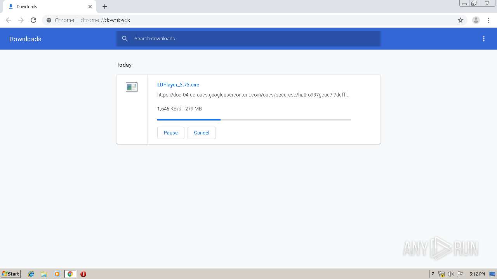The width and height of the screenshot is (497, 279).
Task: Open Windows Media Player from the taskbar
Action: [57, 274]
